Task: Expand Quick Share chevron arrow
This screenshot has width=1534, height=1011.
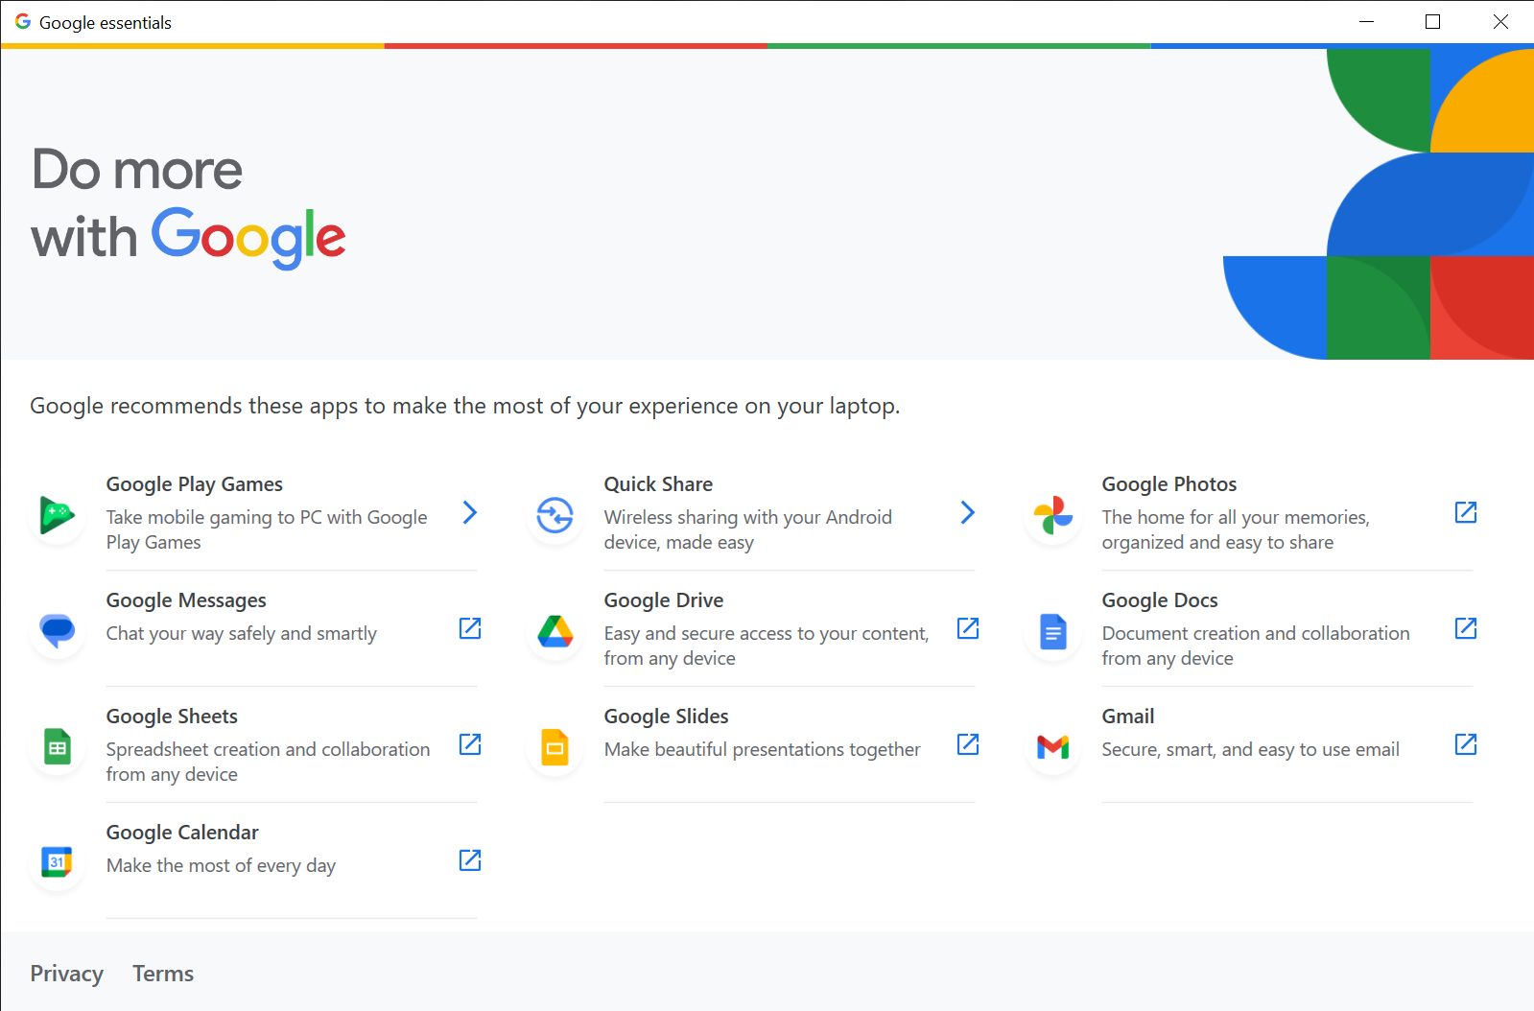Action: coord(968,512)
